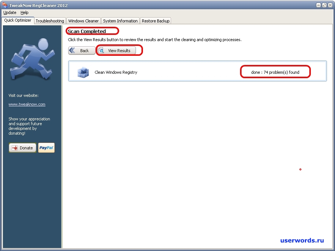Click the Clean Windows Registry package icon
Viewport: 335px width, 251px height.
[x=83, y=72]
